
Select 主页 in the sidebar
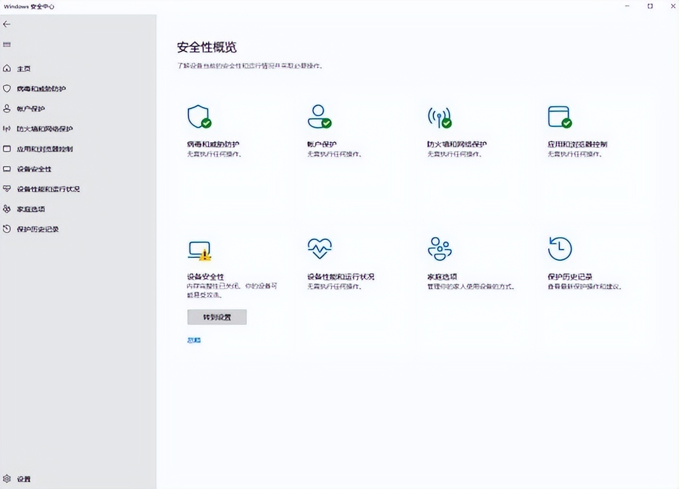click(78, 69)
